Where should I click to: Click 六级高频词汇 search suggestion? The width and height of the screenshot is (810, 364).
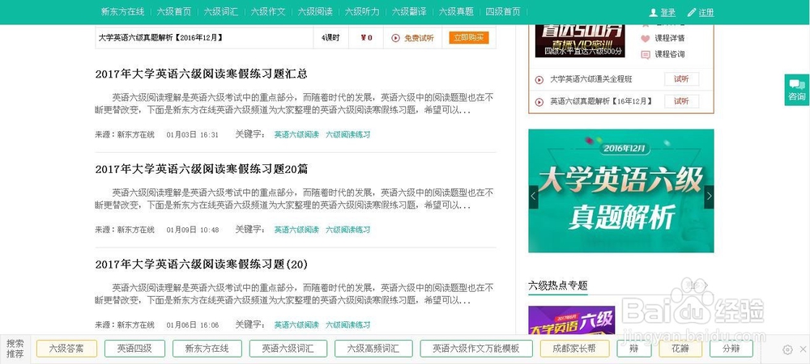[x=373, y=349]
